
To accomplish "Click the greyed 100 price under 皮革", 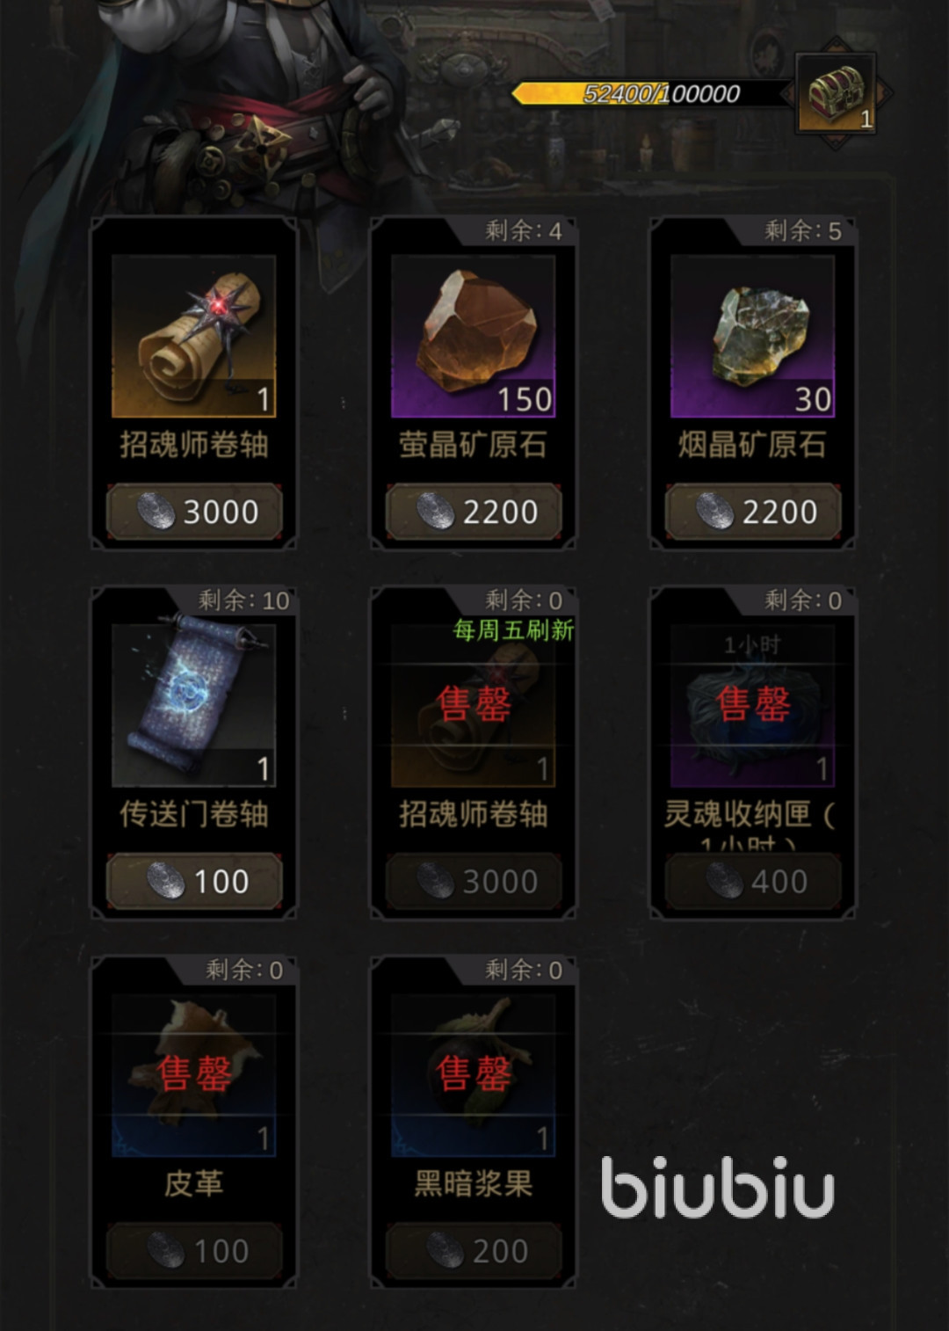I will point(194,1250).
